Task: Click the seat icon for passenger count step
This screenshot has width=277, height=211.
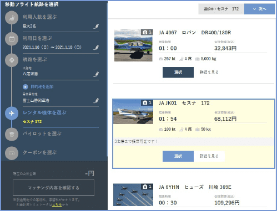Action: pos(12,18)
